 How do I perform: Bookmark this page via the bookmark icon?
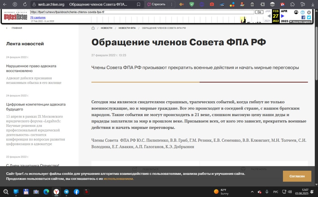(139, 4)
